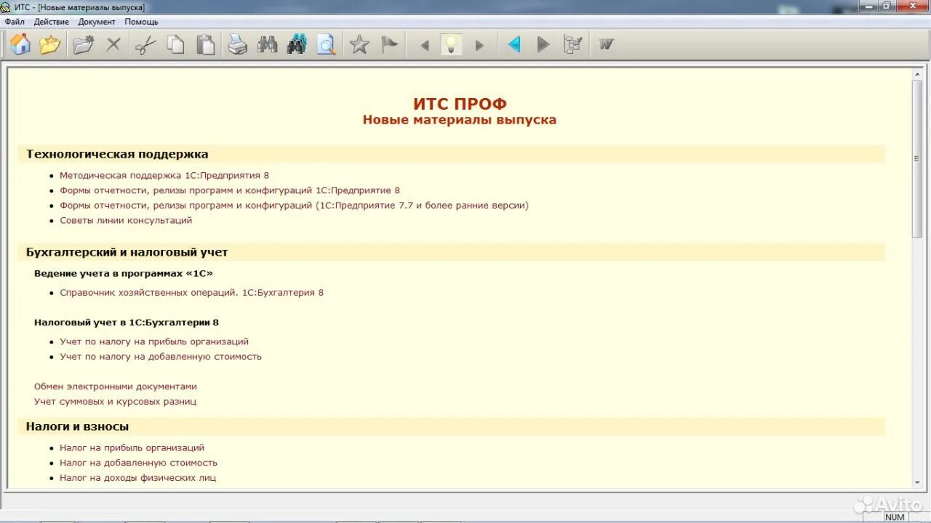Click the blue back arrow
931x523 pixels.
(514, 45)
